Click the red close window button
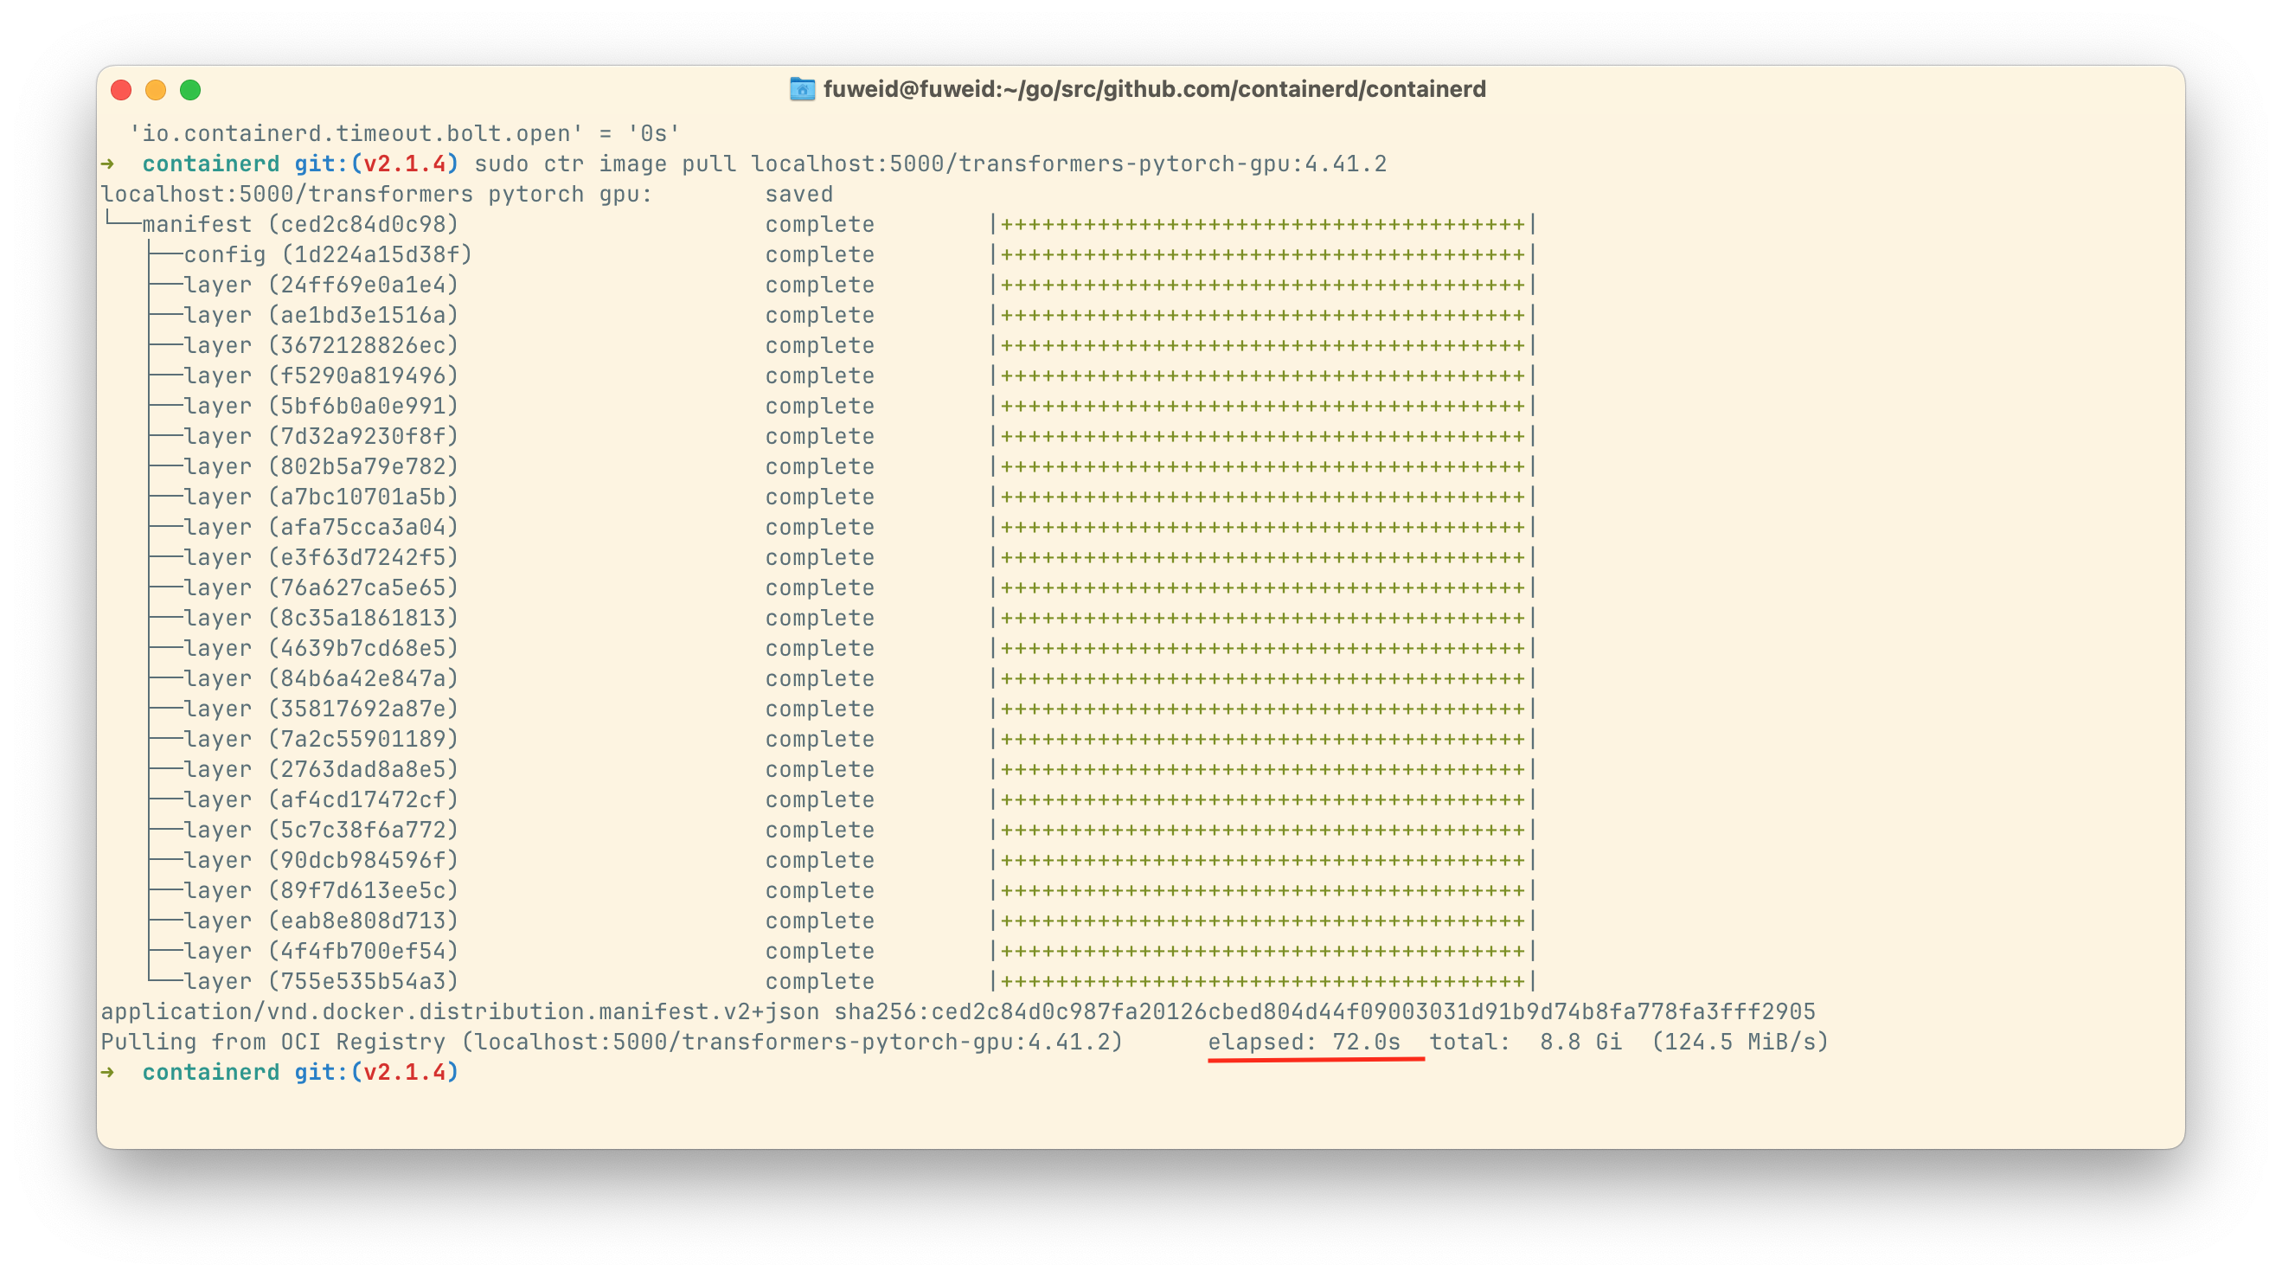The width and height of the screenshot is (2282, 1277). coord(121,90)
